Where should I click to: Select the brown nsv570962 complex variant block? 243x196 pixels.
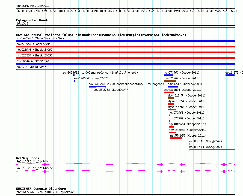coord(170,81)
